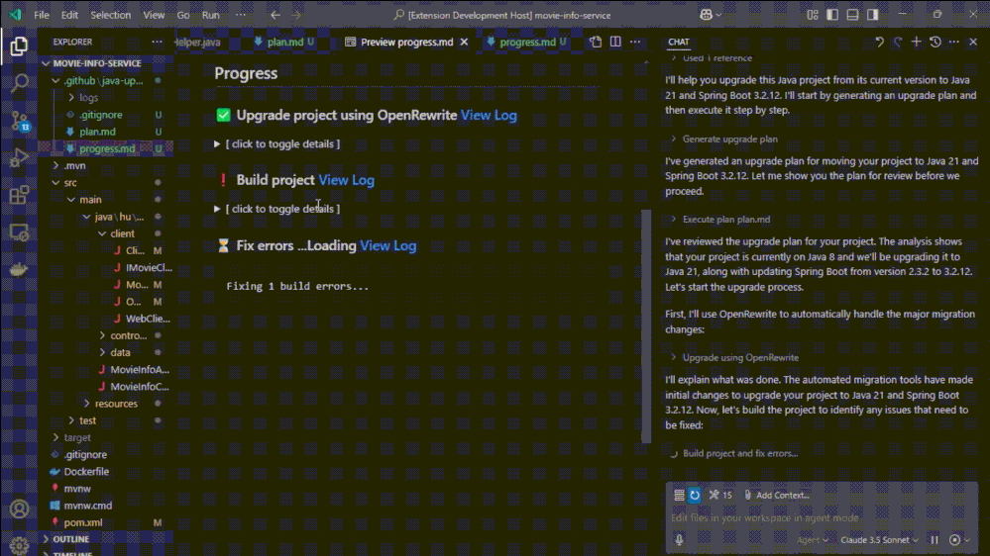
Task: Open the File menu
Action: 42,15
